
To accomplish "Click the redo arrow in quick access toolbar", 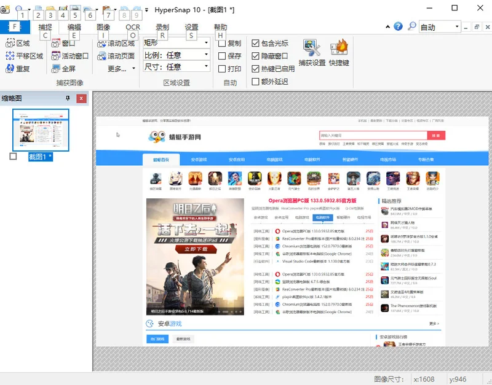I will click(137, 9).
